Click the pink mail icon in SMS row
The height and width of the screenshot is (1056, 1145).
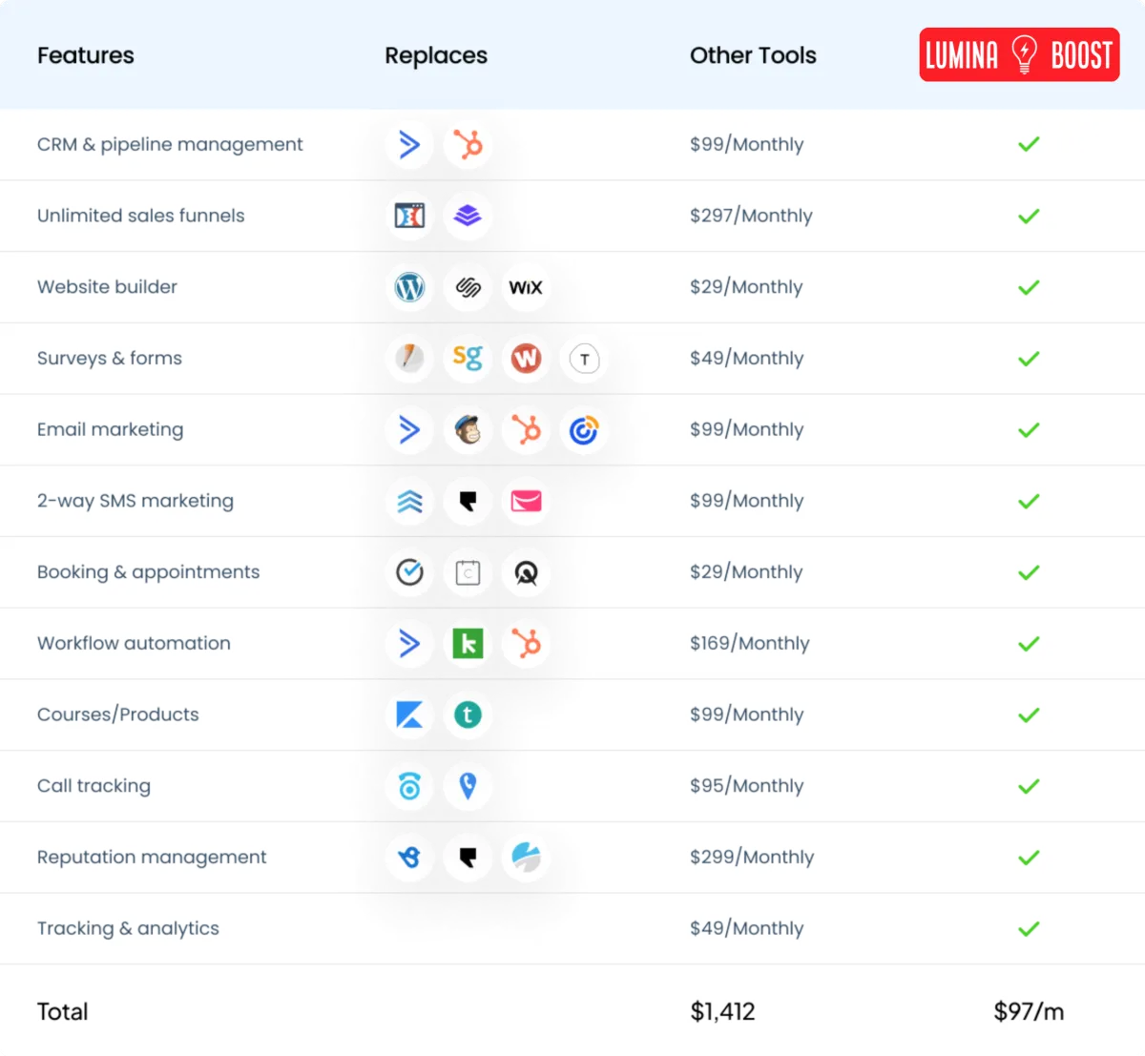(526, 501)
